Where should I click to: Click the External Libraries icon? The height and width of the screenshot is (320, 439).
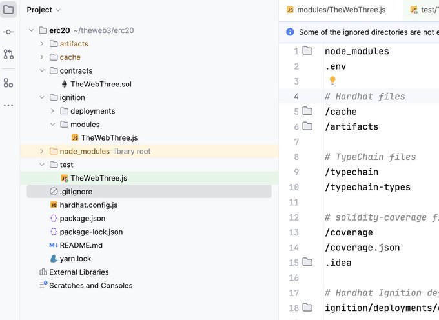pos(43,272)
